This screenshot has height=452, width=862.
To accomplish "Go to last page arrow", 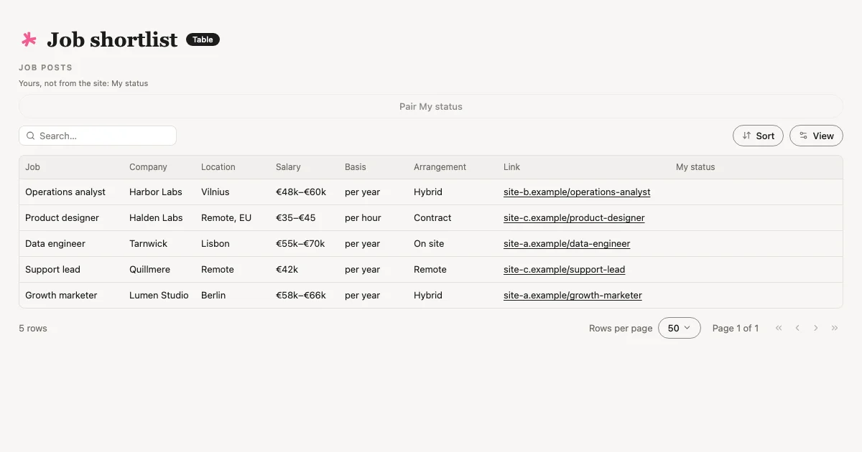I will point(835,328).
